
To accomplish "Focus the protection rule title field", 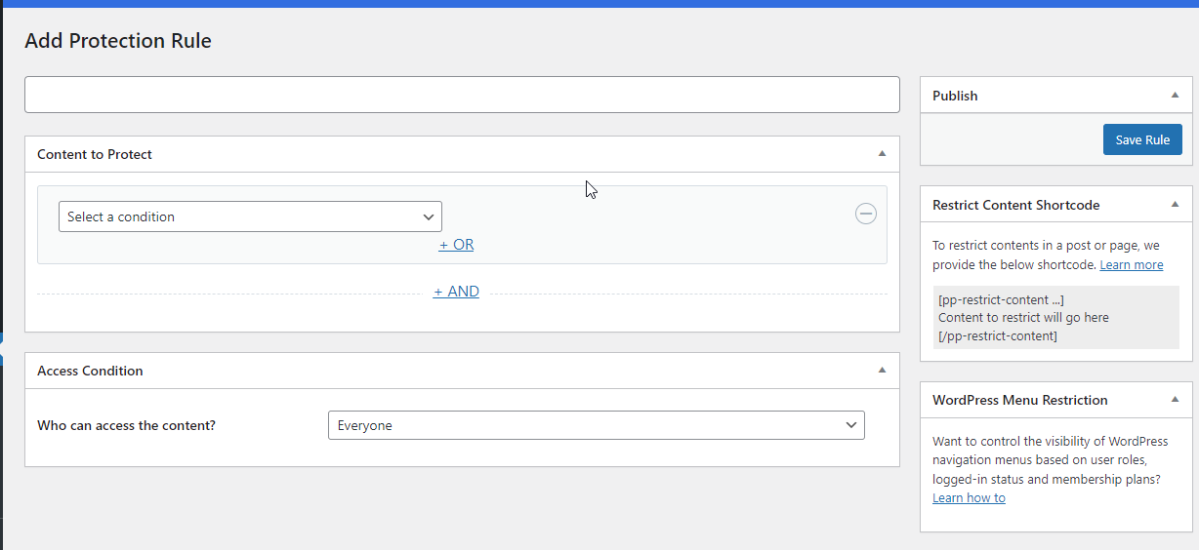I will tap(462, 95).
